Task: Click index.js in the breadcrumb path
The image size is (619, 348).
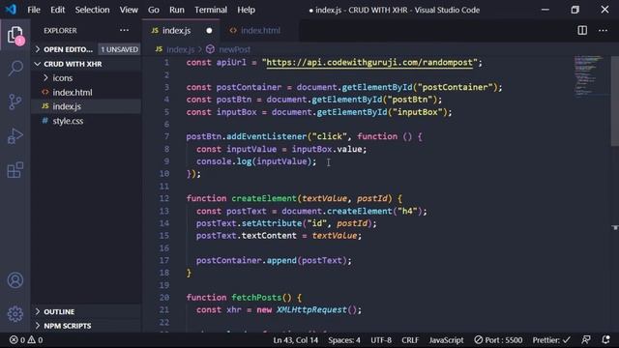Action: point(181,49)
